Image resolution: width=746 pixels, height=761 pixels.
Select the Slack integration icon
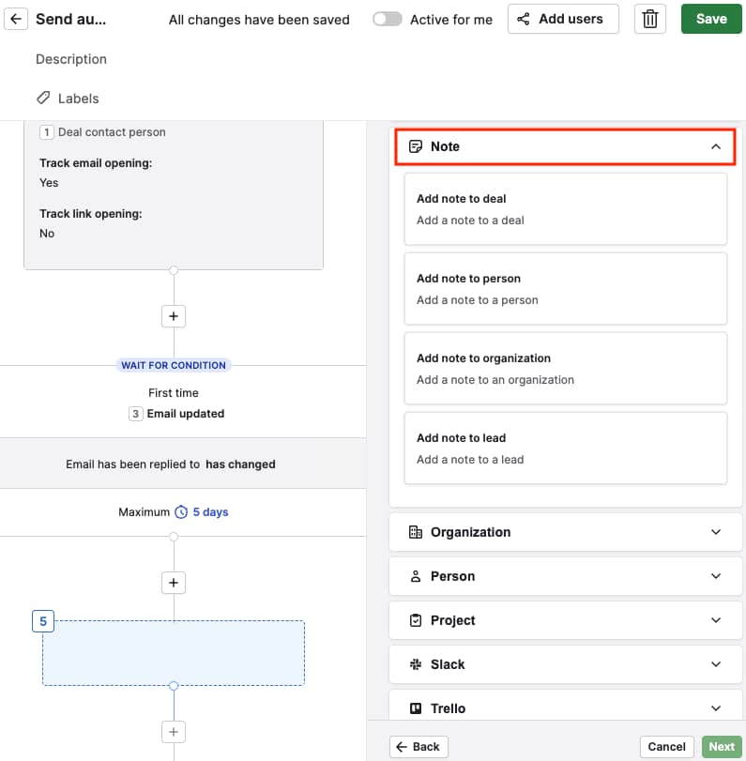(x=415, y=664)
